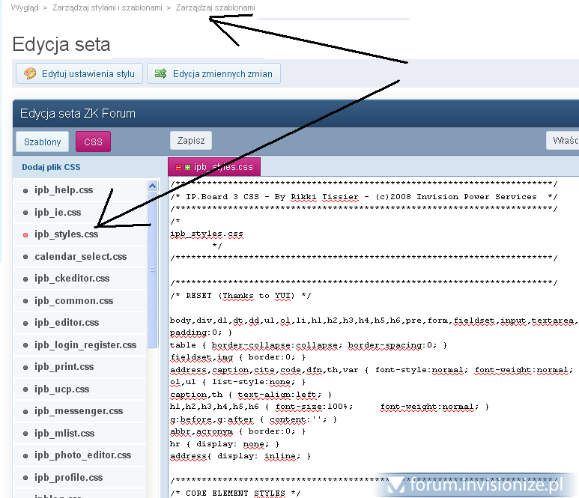The width and height of the screenshot is (579, 498).
Task: Open Dodaj plik CSS link
Action: pos(51,167)
